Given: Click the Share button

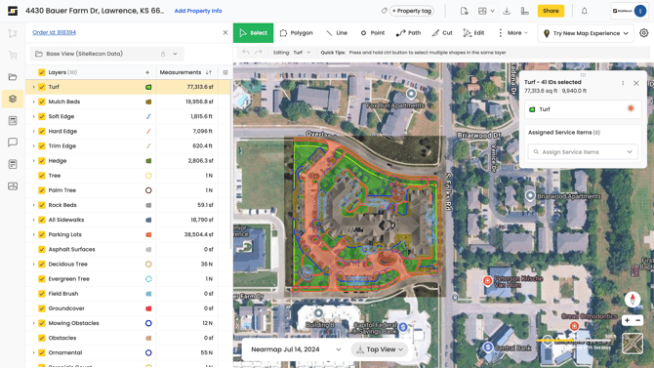Looking at the screenshot, I should click(551, 11).
